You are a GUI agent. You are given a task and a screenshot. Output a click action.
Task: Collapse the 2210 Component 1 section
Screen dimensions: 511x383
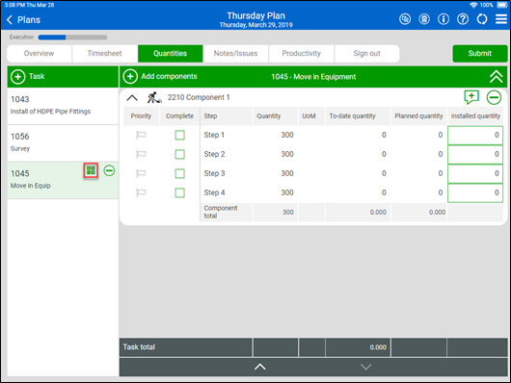tap(132, 97)
